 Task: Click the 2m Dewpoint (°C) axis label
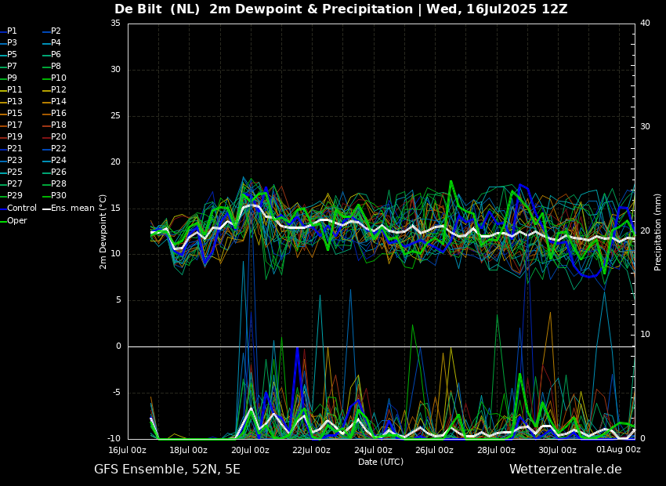(103, 231)
